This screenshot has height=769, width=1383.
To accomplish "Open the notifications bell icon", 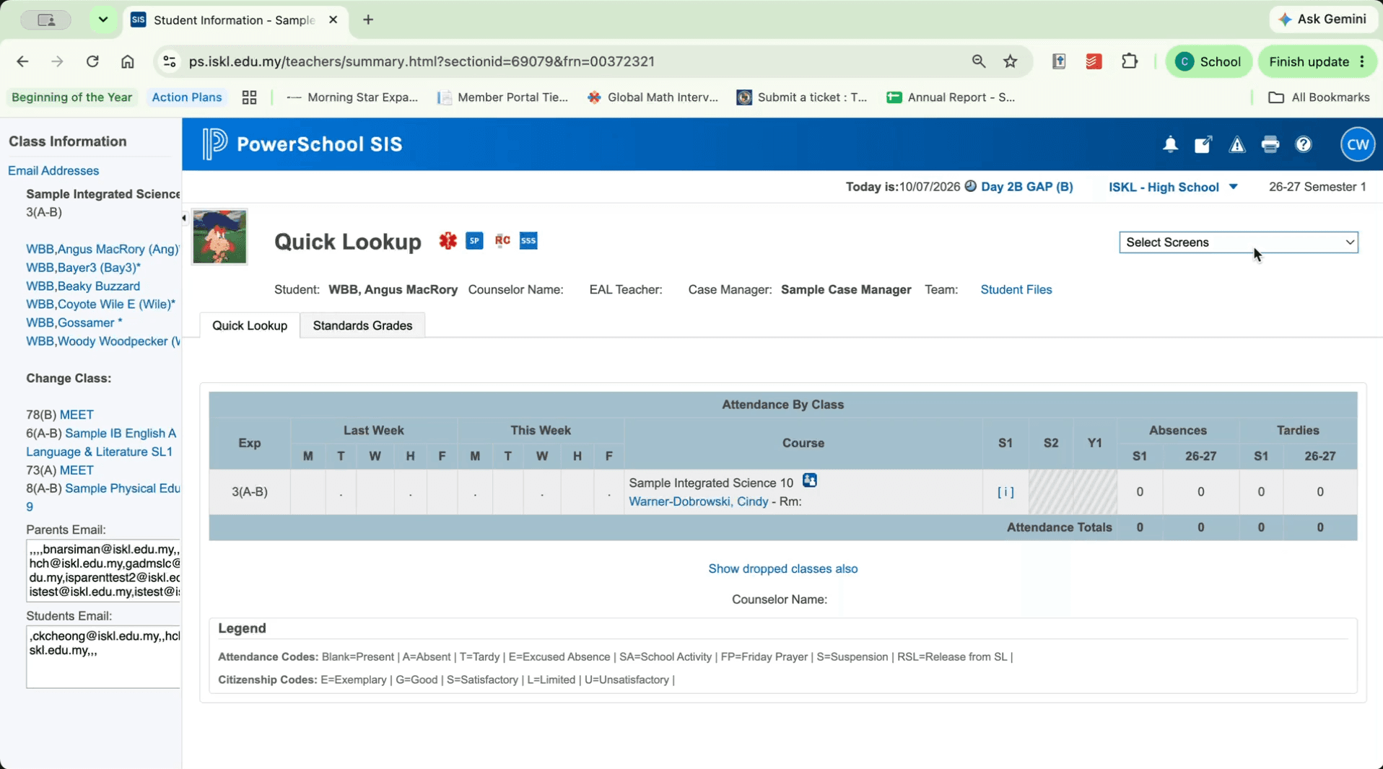I will [1170, 144].
